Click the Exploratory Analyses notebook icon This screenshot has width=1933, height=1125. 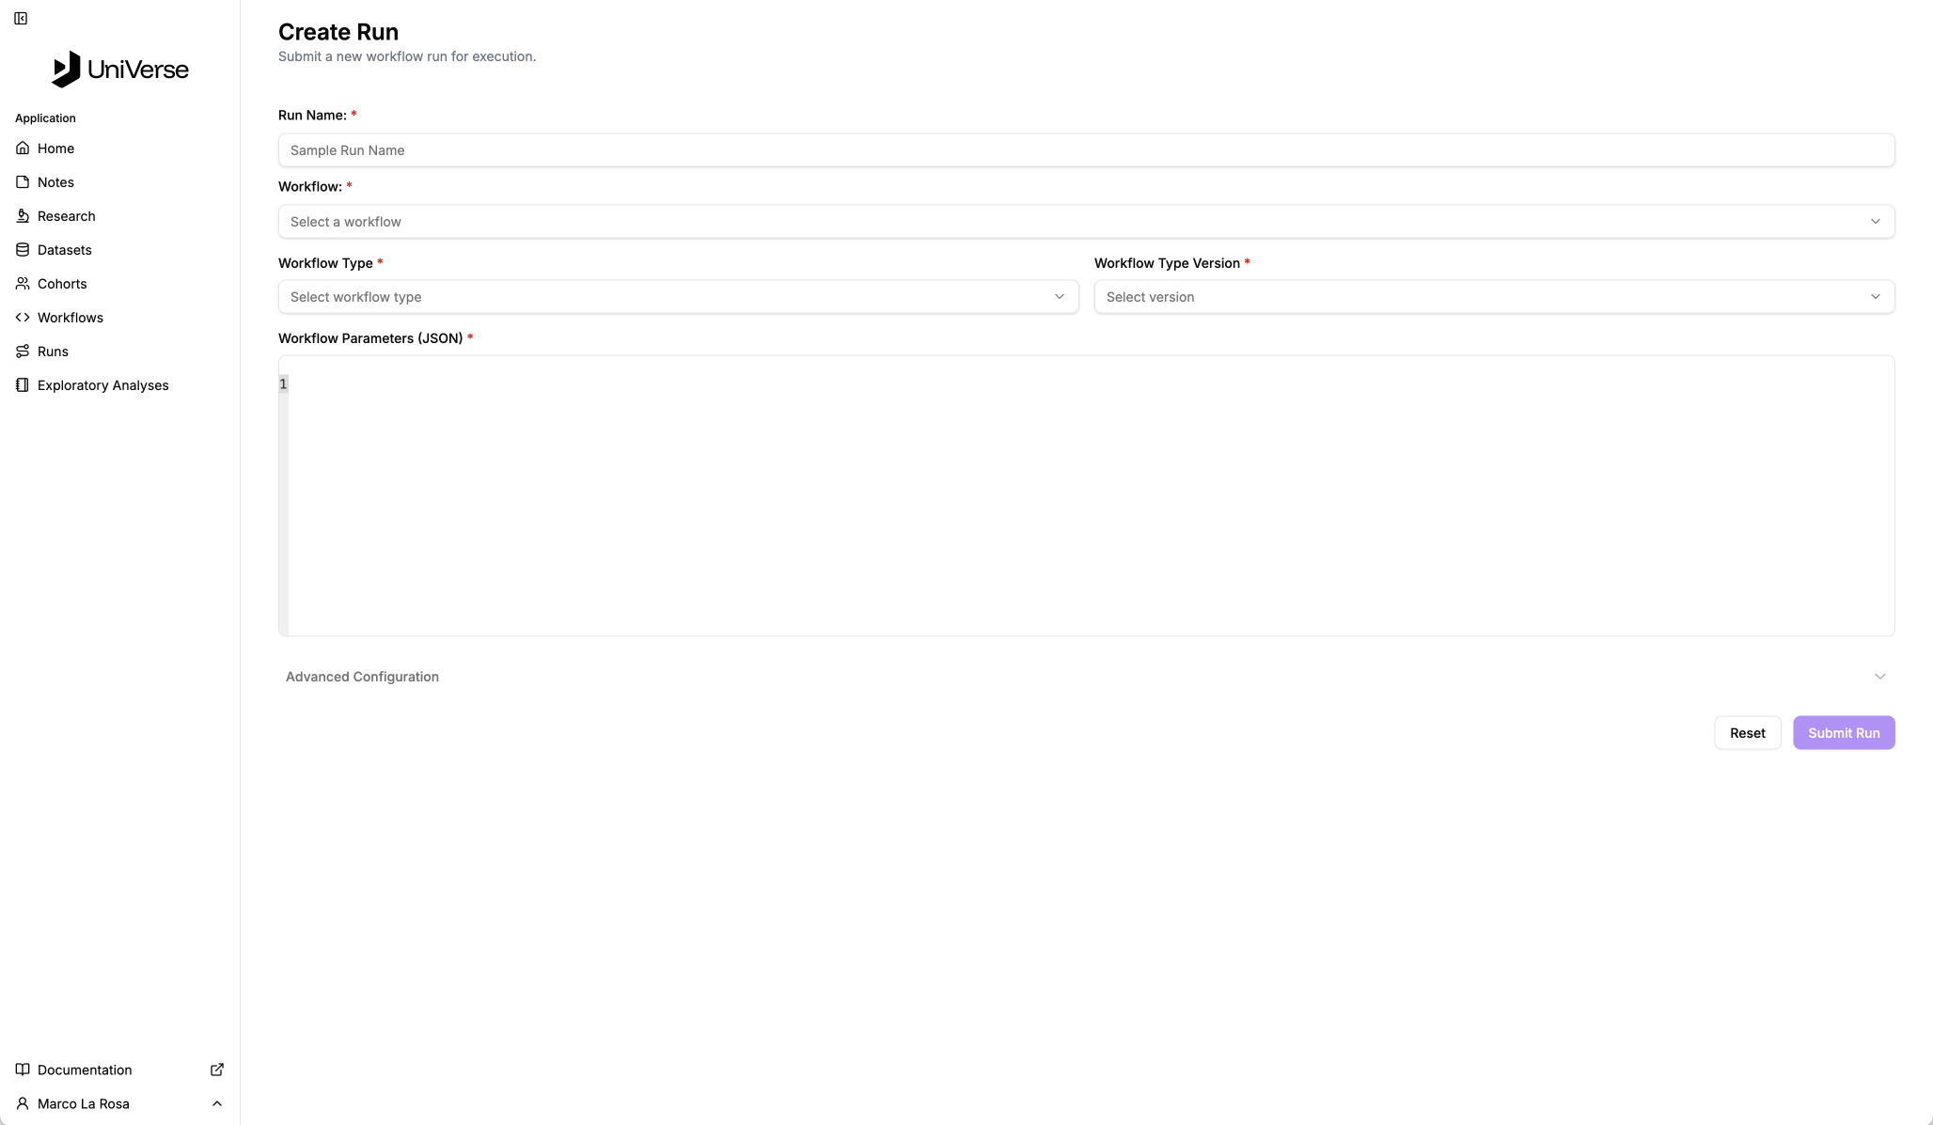click(23, 385)
